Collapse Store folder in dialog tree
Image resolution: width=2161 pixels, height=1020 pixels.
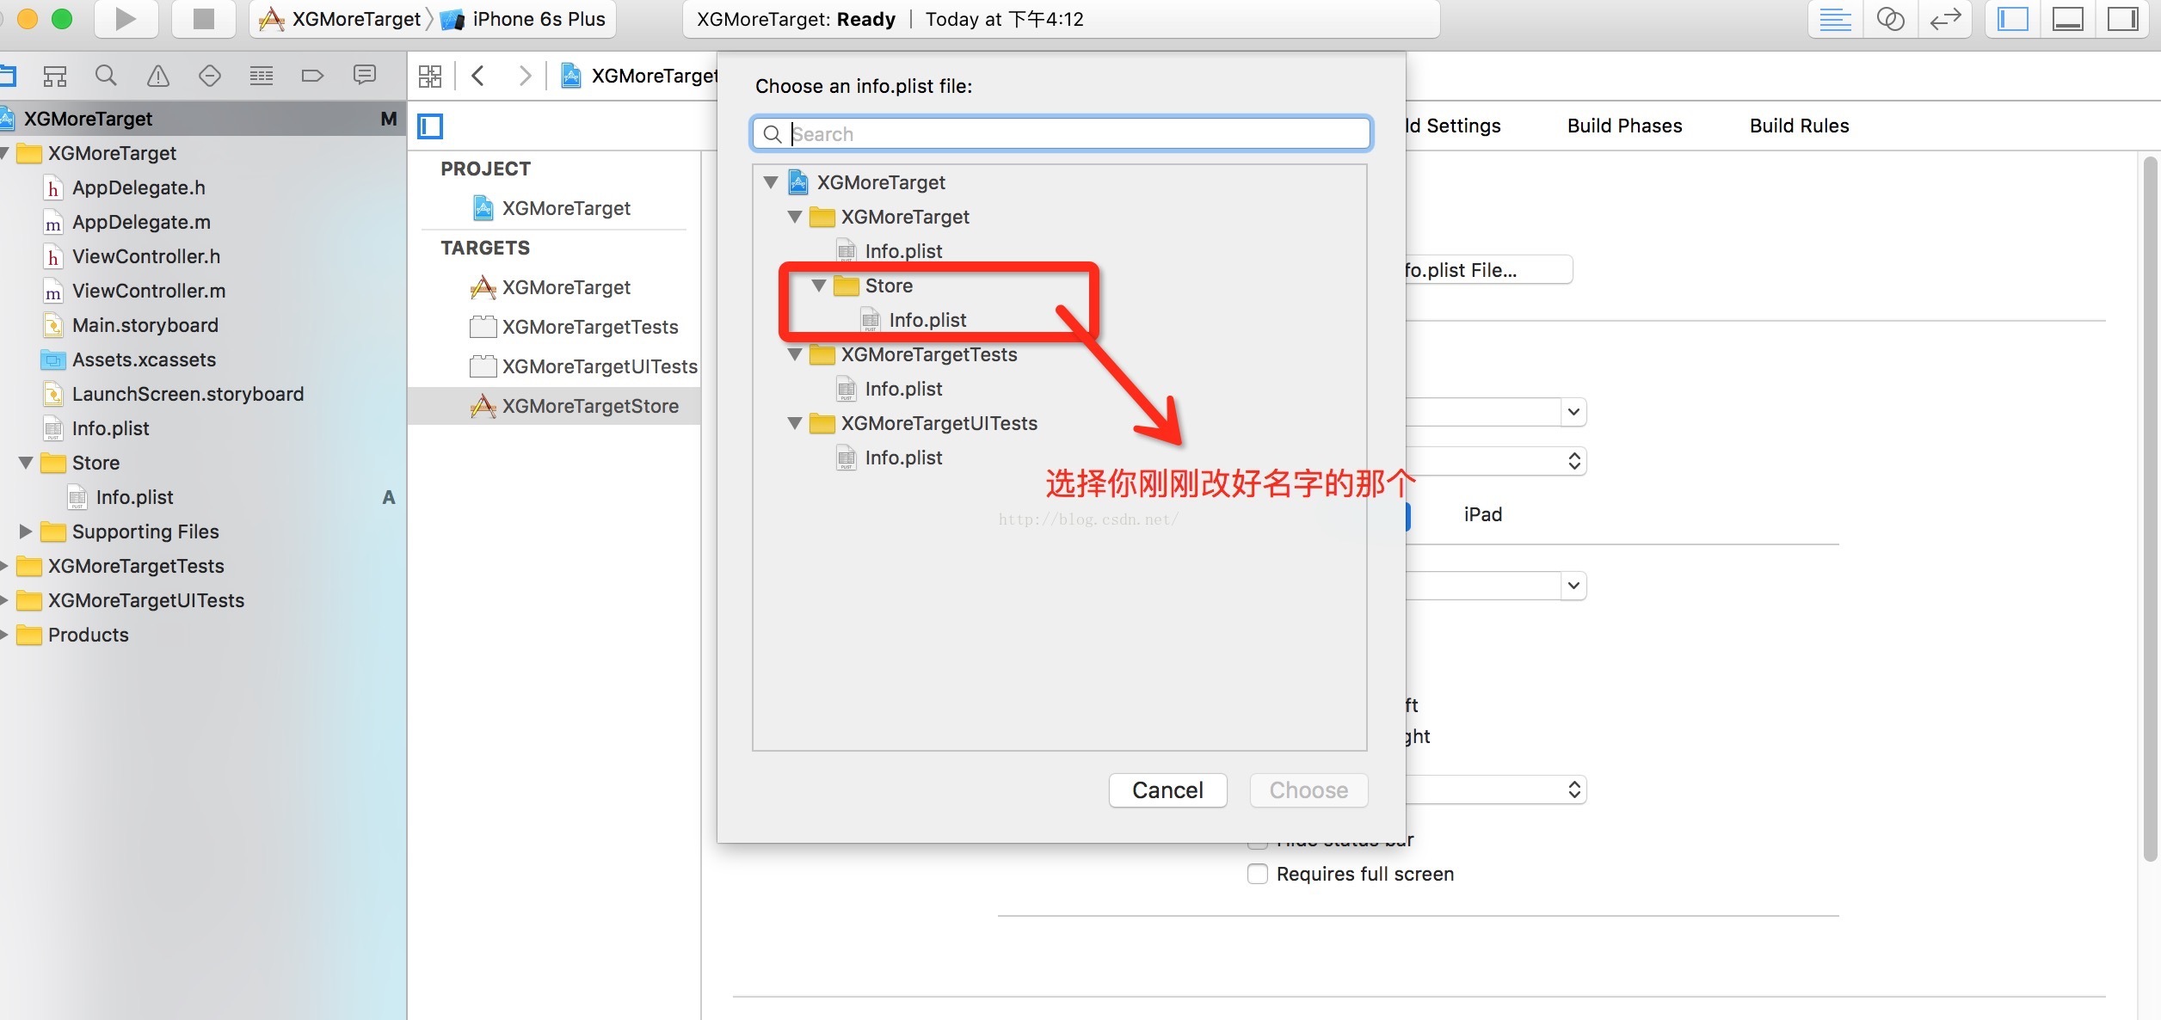click(x=819, y=286)
